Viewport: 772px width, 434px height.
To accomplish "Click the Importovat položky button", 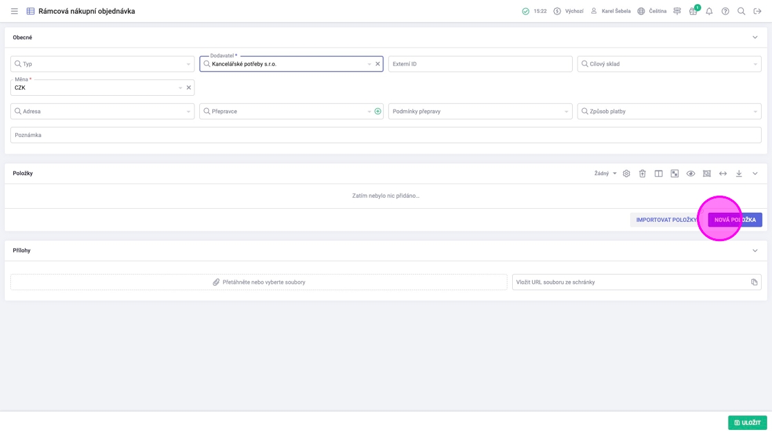I will tap(666, 220).
